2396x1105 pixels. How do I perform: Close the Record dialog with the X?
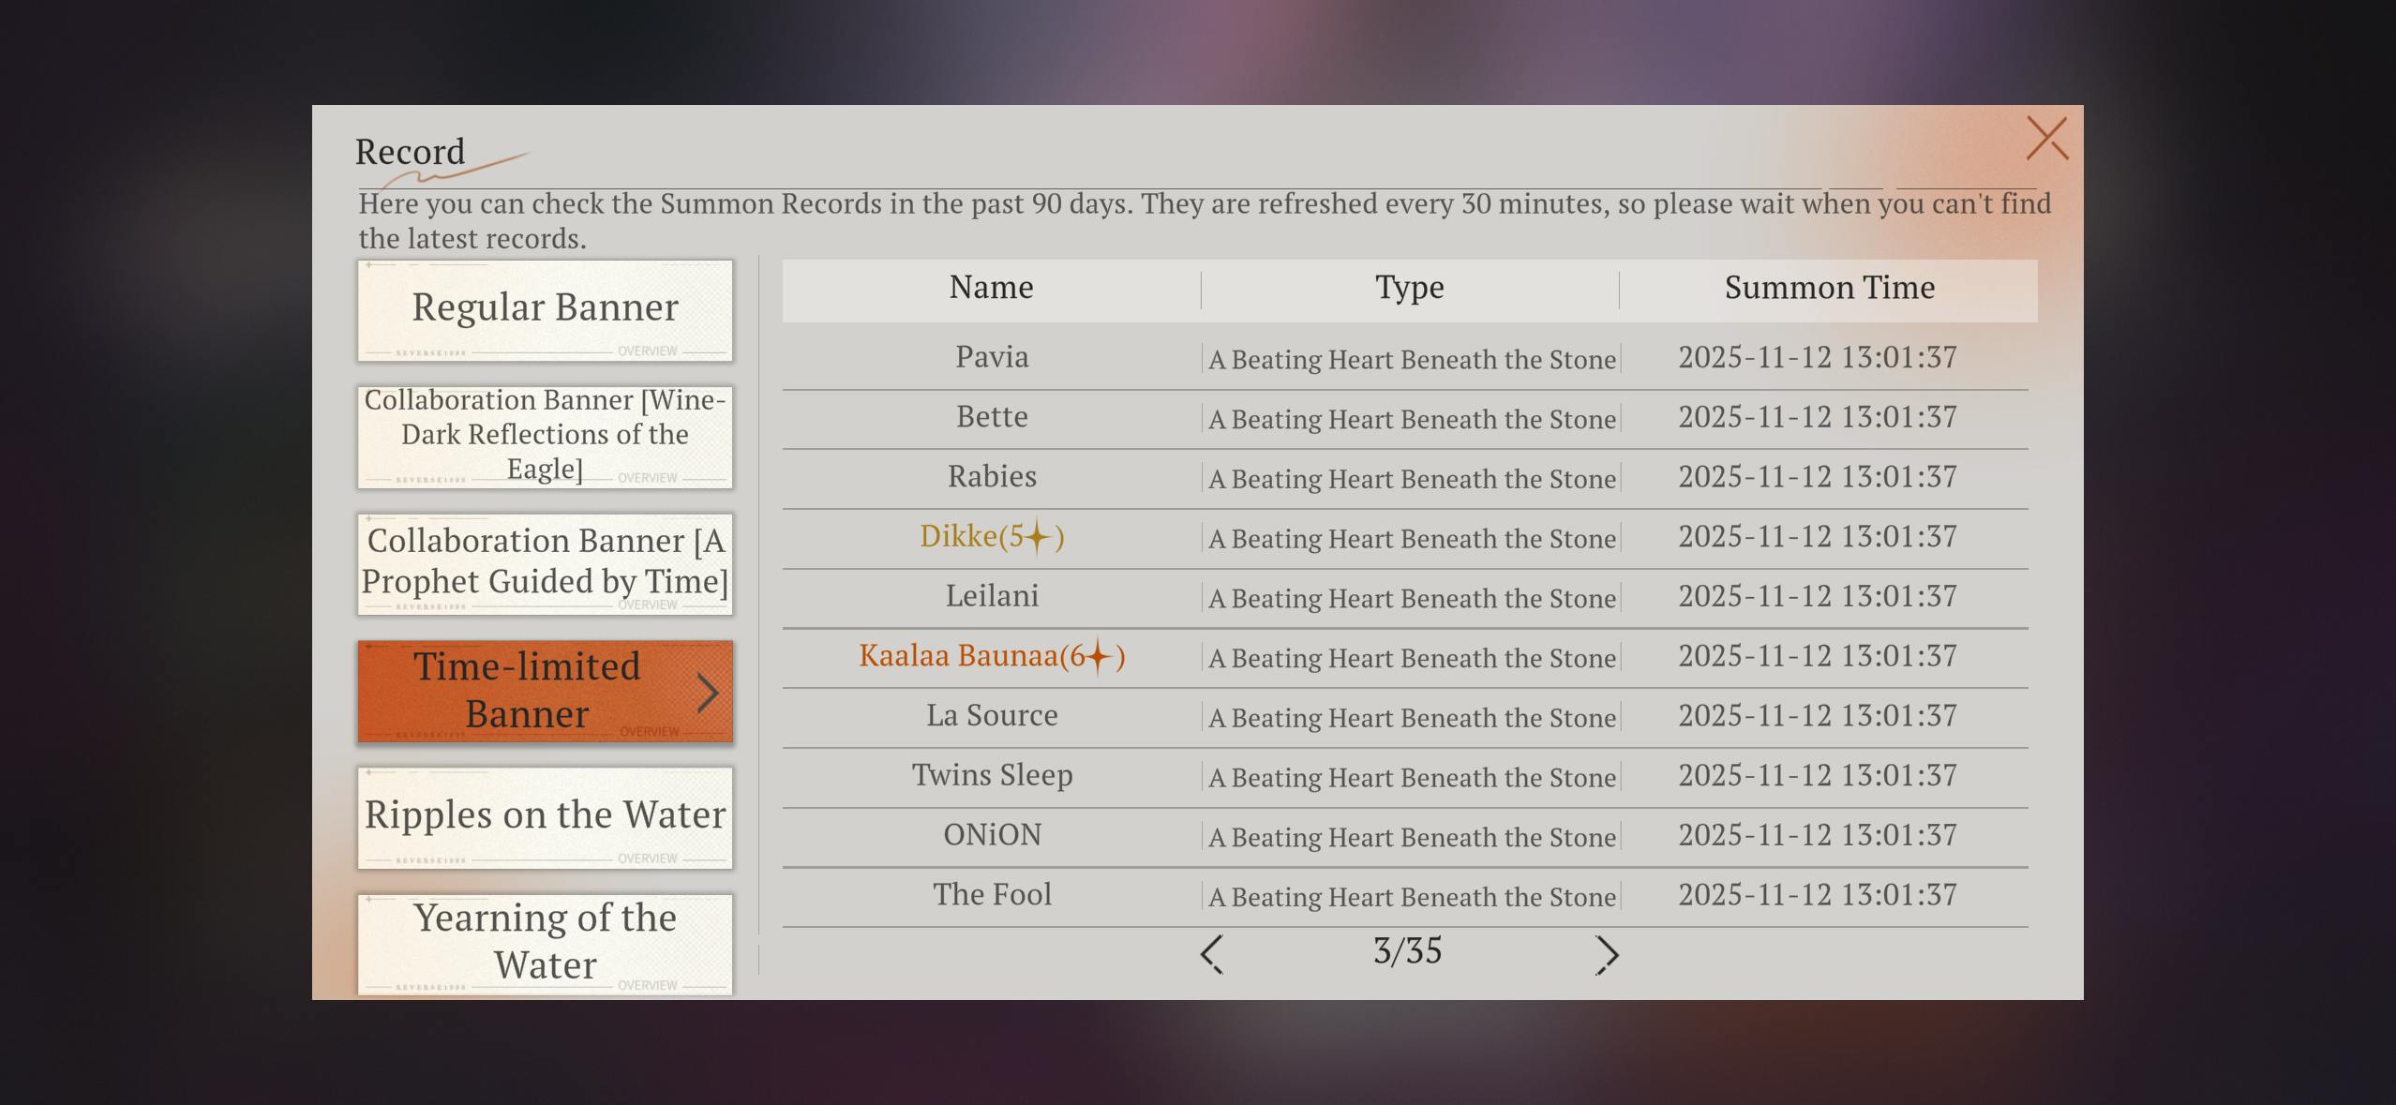[x=2046, y=139]
